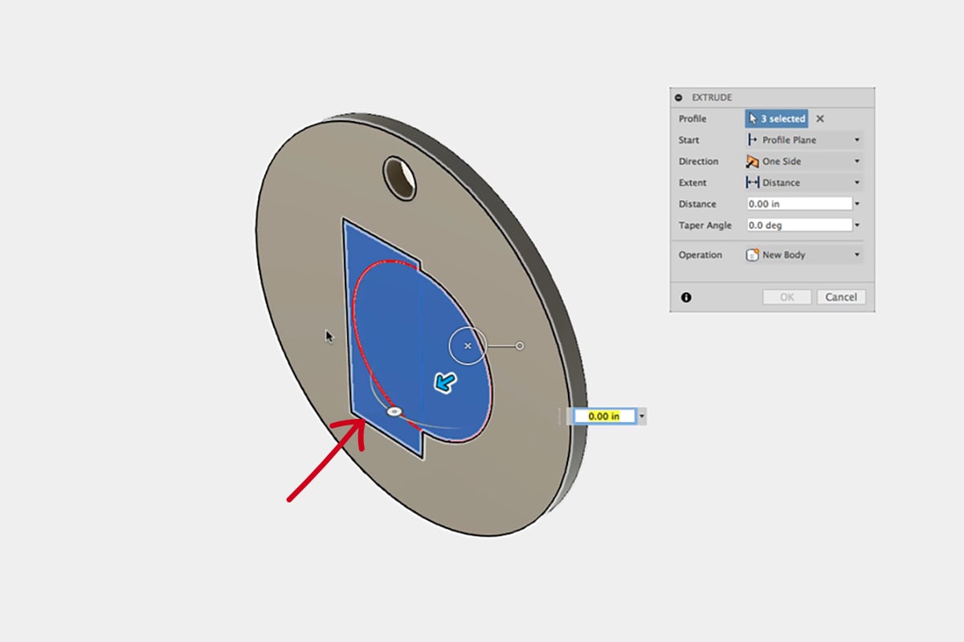Click the info icon in EXTRUDE dialog
The image size is (964, 642).
686,297
